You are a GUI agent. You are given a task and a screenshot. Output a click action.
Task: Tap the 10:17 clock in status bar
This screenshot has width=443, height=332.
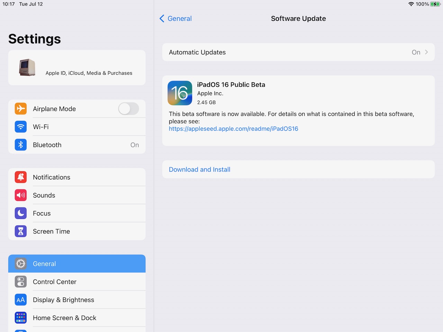tap(9, 4)
